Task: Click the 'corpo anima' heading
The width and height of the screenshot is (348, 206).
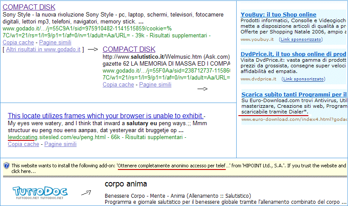Action: [126, 184]
